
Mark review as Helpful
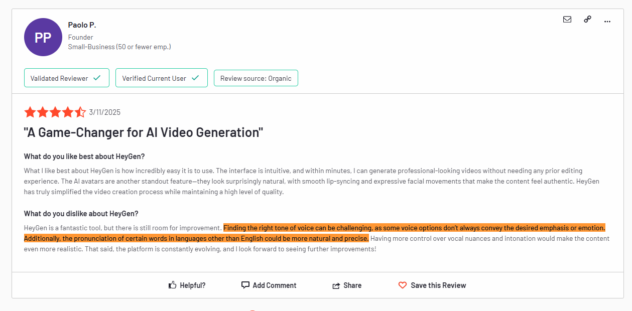point(192,285)
